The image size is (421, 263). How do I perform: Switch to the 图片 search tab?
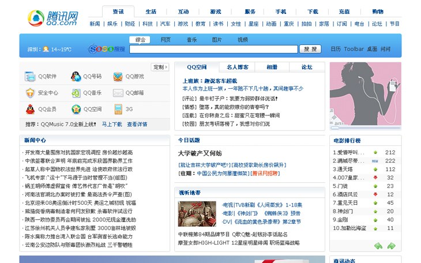216,40
